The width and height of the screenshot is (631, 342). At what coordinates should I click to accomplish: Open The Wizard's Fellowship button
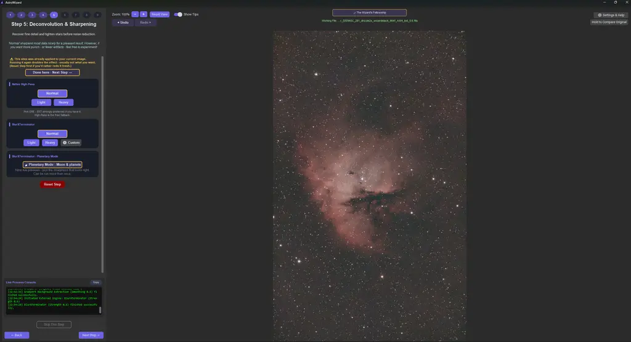370,12
